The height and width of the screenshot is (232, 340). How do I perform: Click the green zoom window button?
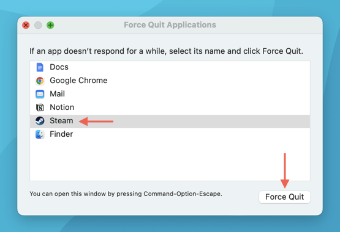[50, 25]
